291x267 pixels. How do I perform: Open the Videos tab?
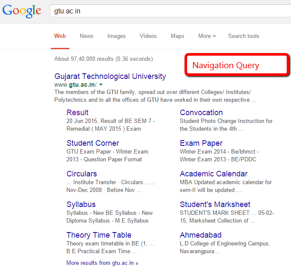(x=148, y=36)
